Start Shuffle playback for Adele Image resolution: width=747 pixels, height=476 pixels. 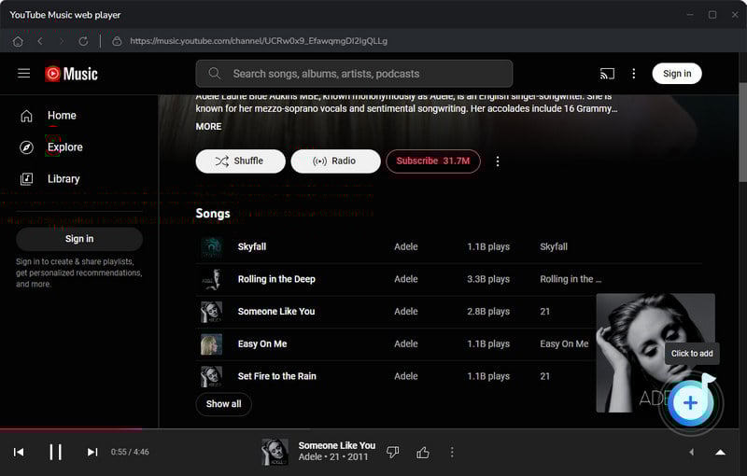click(x=241, y=161)
